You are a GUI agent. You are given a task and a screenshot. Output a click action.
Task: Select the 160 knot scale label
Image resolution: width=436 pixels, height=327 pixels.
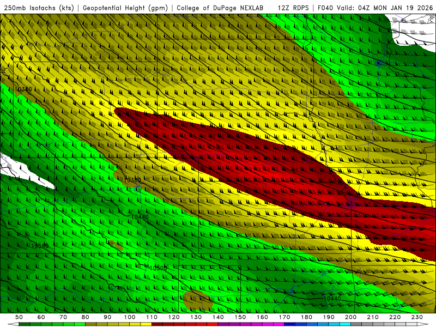pos(262,317)
